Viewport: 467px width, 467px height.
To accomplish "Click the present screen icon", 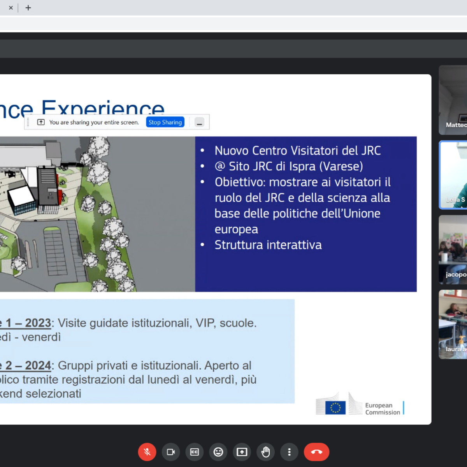I will (x=242, y=452).
